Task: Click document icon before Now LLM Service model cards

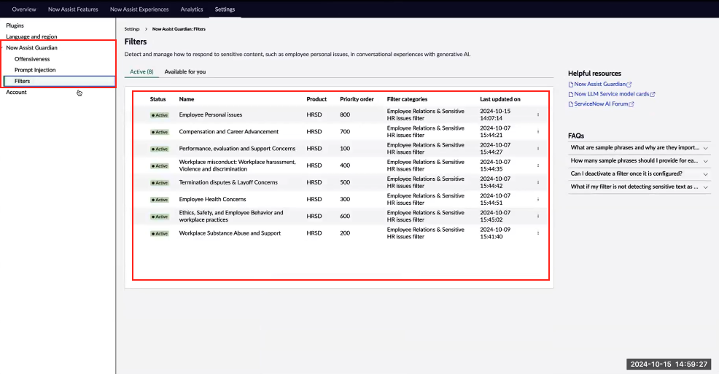Action: pyautogui.click(x=570, y=95)
